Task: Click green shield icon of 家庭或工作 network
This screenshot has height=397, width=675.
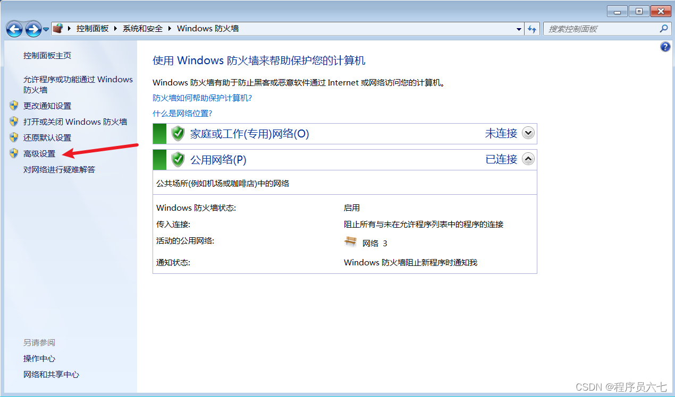Action: [178, 133]
